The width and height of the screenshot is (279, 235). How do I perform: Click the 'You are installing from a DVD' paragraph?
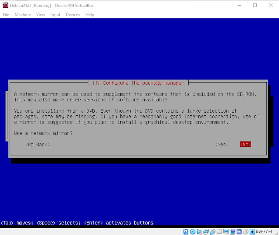[x=136, y=117]
